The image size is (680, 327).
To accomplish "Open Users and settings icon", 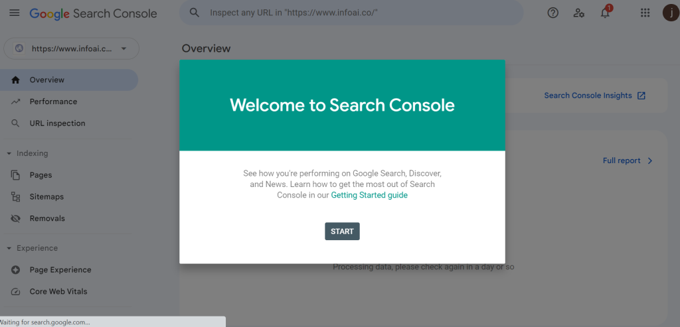I will point(578,13).
